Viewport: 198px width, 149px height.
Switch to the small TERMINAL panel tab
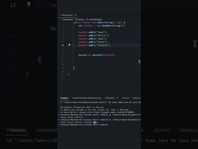point(64,98)
